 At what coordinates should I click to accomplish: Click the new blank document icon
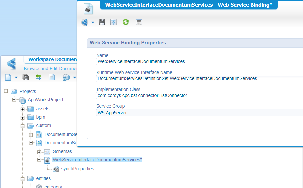pyautogui.click(x=8, y=77)
